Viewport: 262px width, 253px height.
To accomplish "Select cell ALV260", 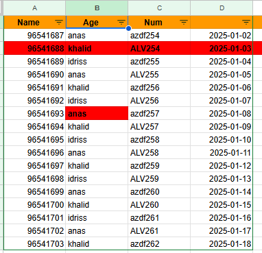I will pos(159,205).
